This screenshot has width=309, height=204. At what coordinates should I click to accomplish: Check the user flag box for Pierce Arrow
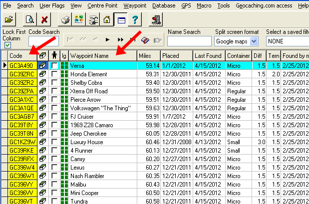(54, 99)
